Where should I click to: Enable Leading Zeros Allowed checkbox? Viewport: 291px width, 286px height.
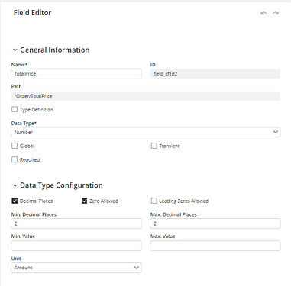tap(154, 201)
